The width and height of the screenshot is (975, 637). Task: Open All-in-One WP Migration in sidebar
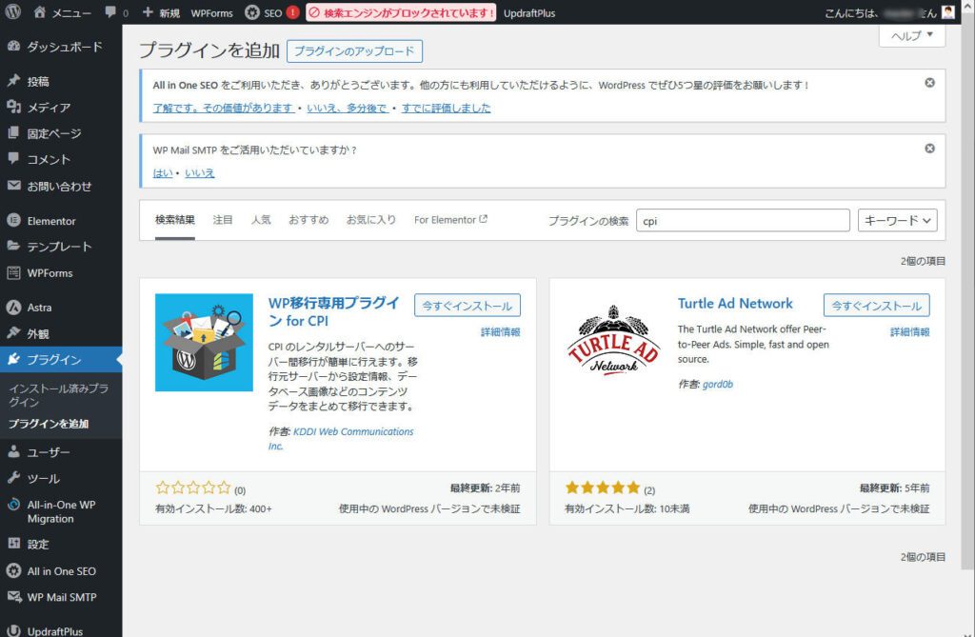coord(61,511)
